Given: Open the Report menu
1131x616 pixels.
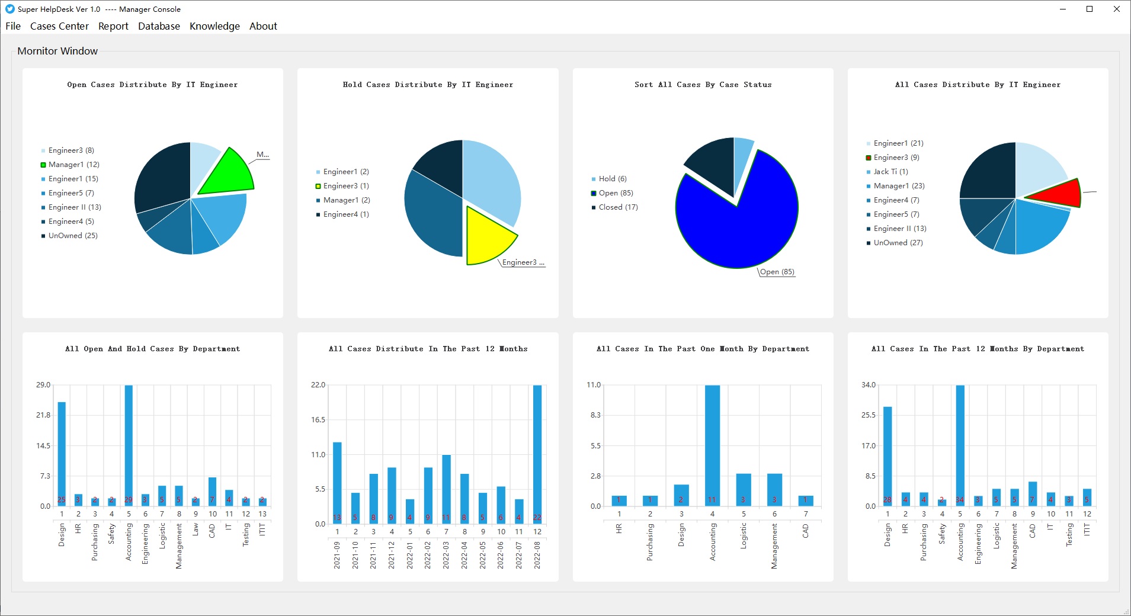Looking at the screenshot, I should point(113,26).
